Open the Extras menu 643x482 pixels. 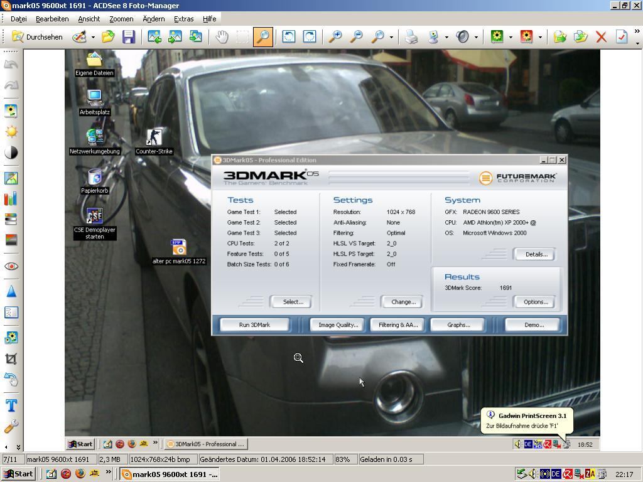pos(184,19)
